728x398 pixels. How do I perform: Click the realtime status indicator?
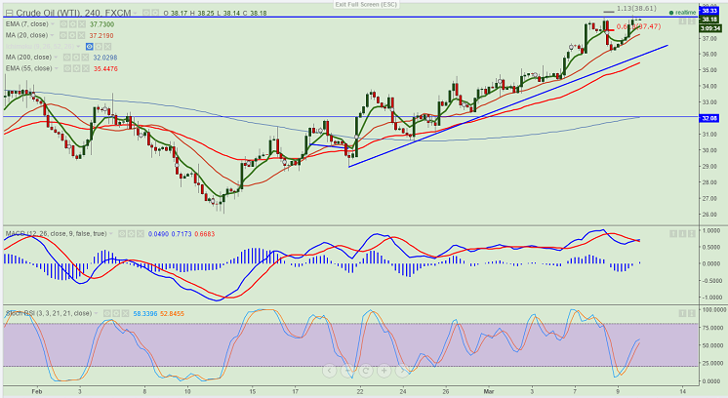tap(682, 13)
